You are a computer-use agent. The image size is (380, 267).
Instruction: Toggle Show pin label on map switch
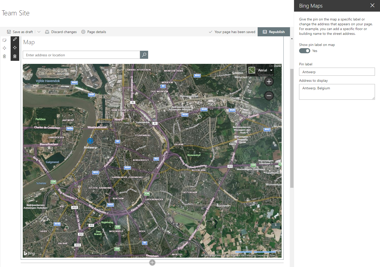point(304,51)
